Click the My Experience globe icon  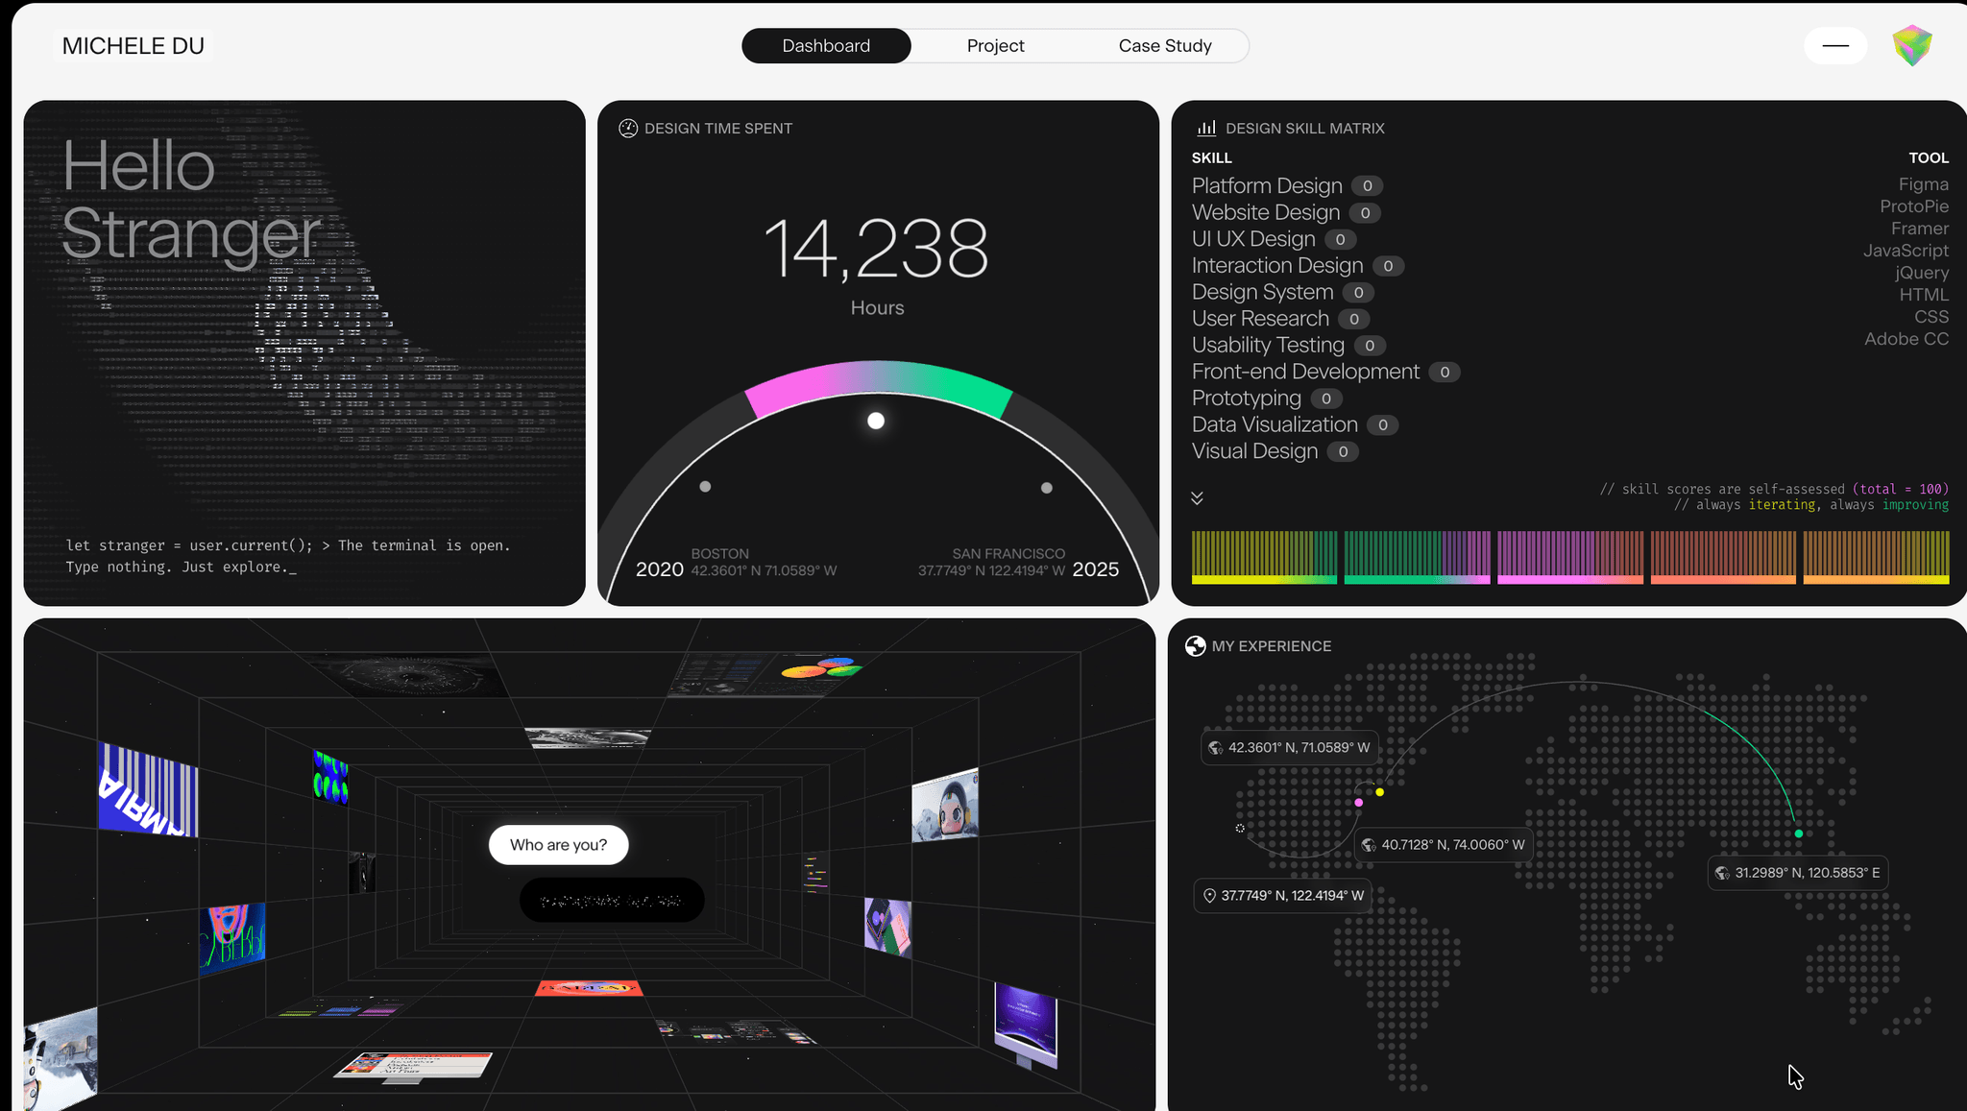click(x=1195, y=646)
